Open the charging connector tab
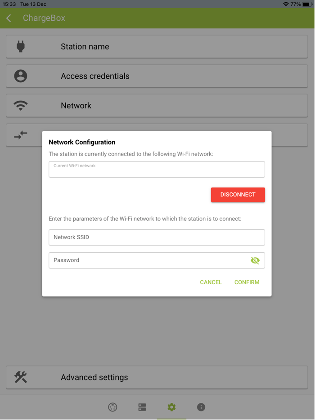 pyautogui.click(x=112, y=407)
